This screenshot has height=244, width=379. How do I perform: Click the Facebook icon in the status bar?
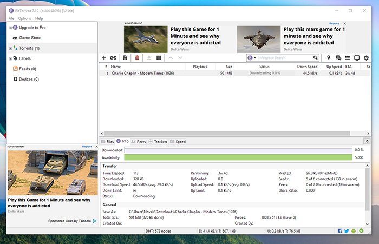340,231
